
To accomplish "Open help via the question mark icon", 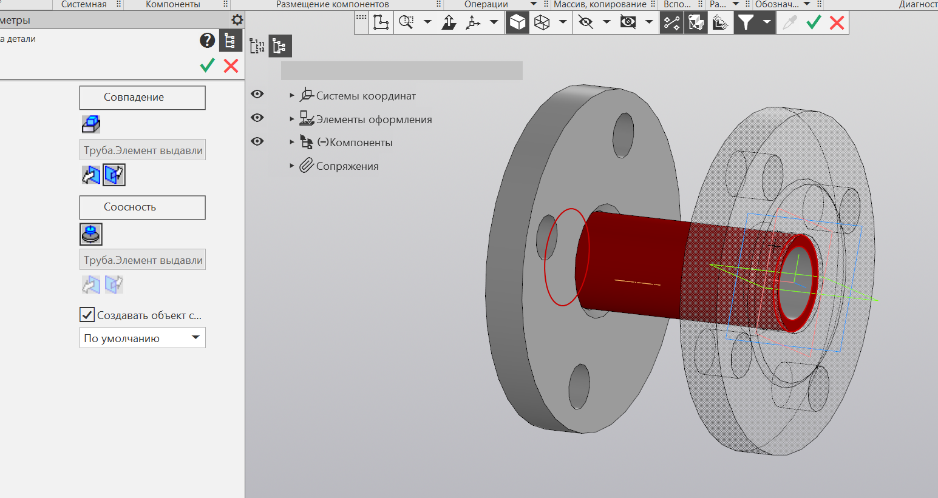I will coord(207,41).
